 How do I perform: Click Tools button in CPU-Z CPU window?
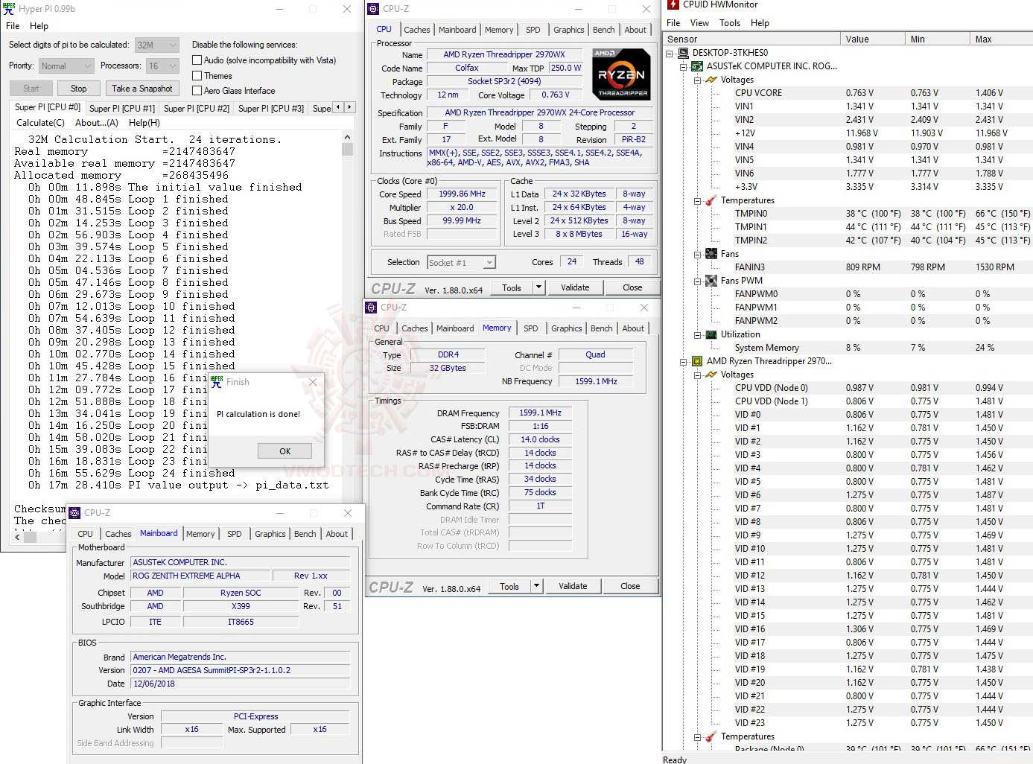point(512,287)
